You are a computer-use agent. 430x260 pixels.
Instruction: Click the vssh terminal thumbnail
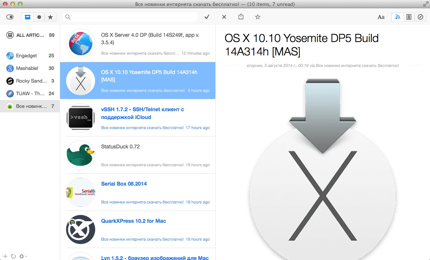pyautogui.click(x=80, y=118)
